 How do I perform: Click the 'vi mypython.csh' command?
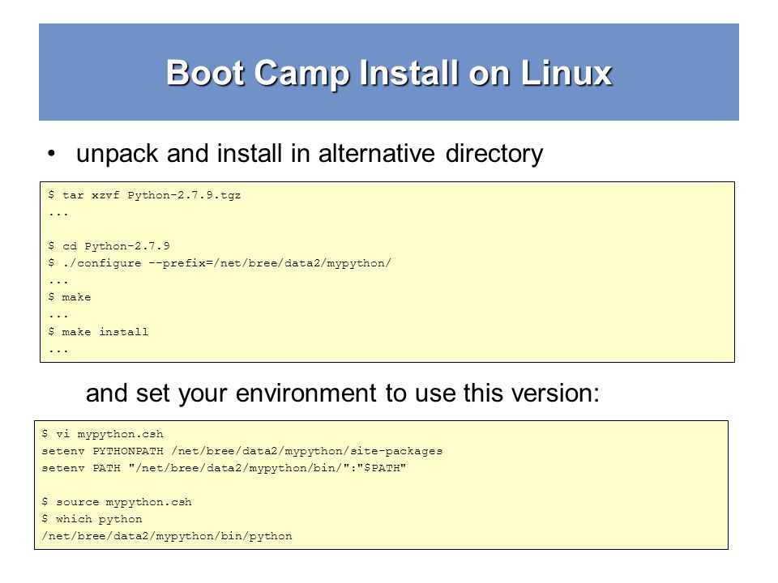click(x=103, y=434)
